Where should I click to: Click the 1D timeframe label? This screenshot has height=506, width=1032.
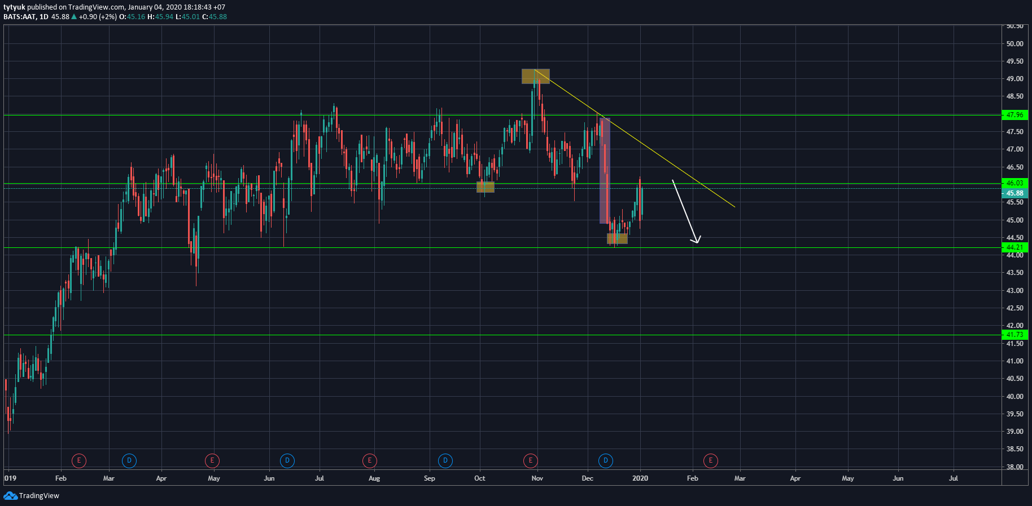point(43,17)
